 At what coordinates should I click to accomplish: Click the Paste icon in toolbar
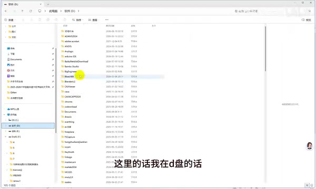(x=39, y=19)
